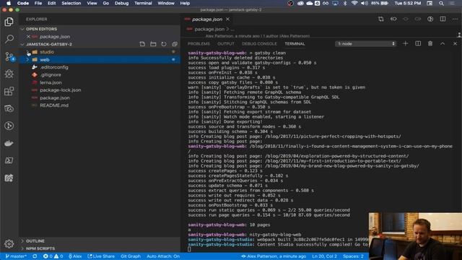The width and height of the screenshot is (462, 260).
Task: Close the package.json editor tab
Action: tap(228, 19)
